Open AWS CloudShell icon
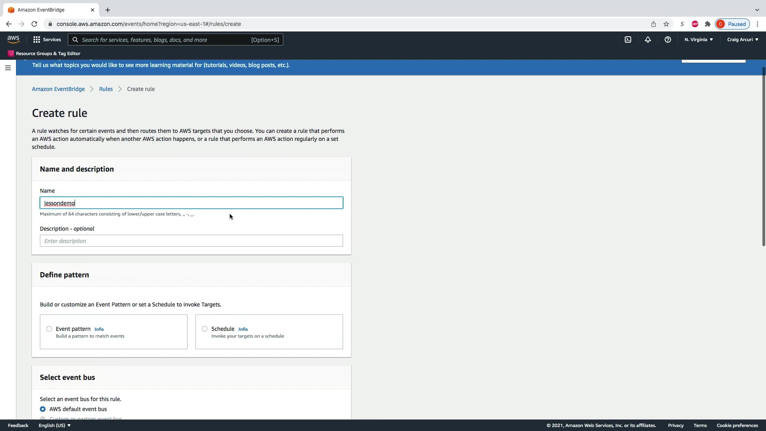Image resolution: width=766 pixels, height=431 pixels. tap(628, 40)
